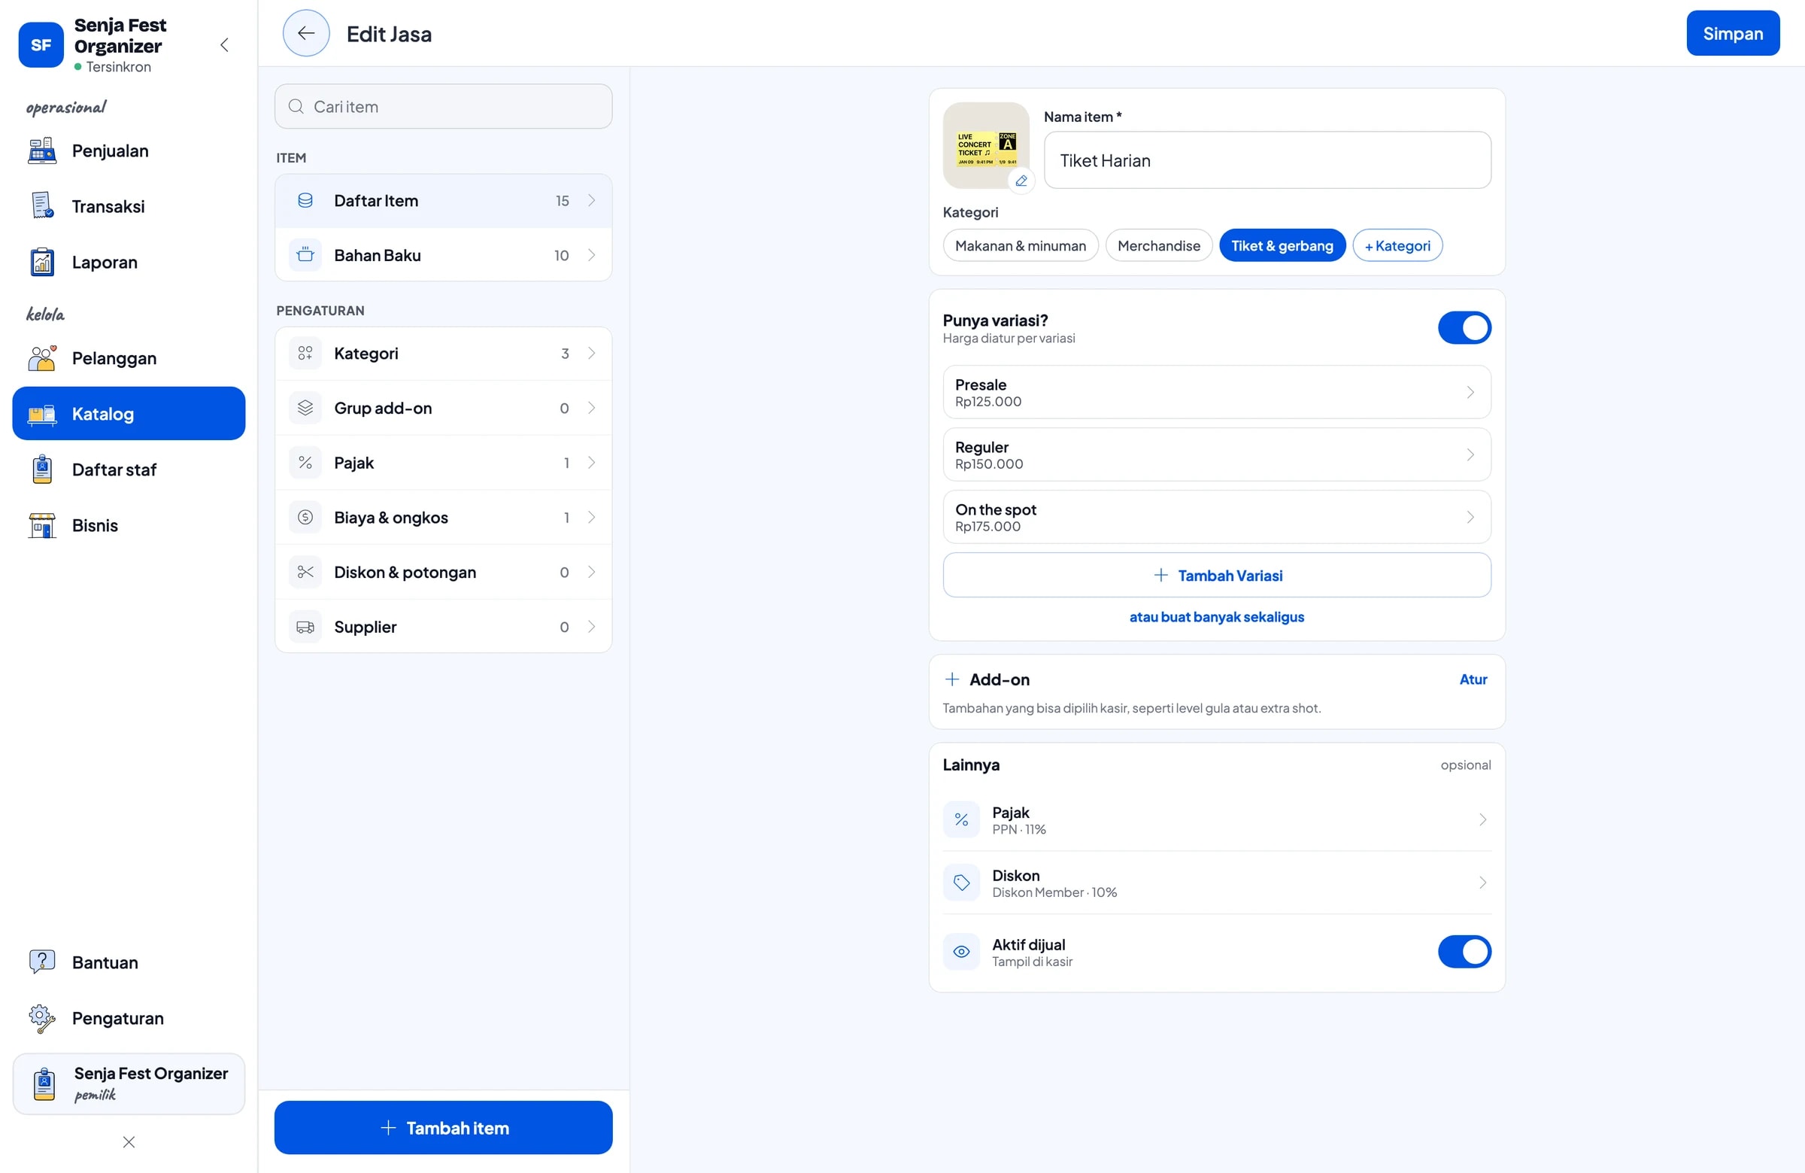Open Laporan report icon in sidebar

point(41,263)
